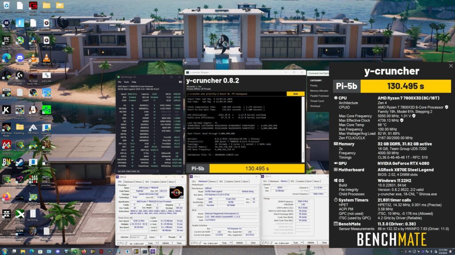Open the Help menu in ZenTimings

[134, 82]
